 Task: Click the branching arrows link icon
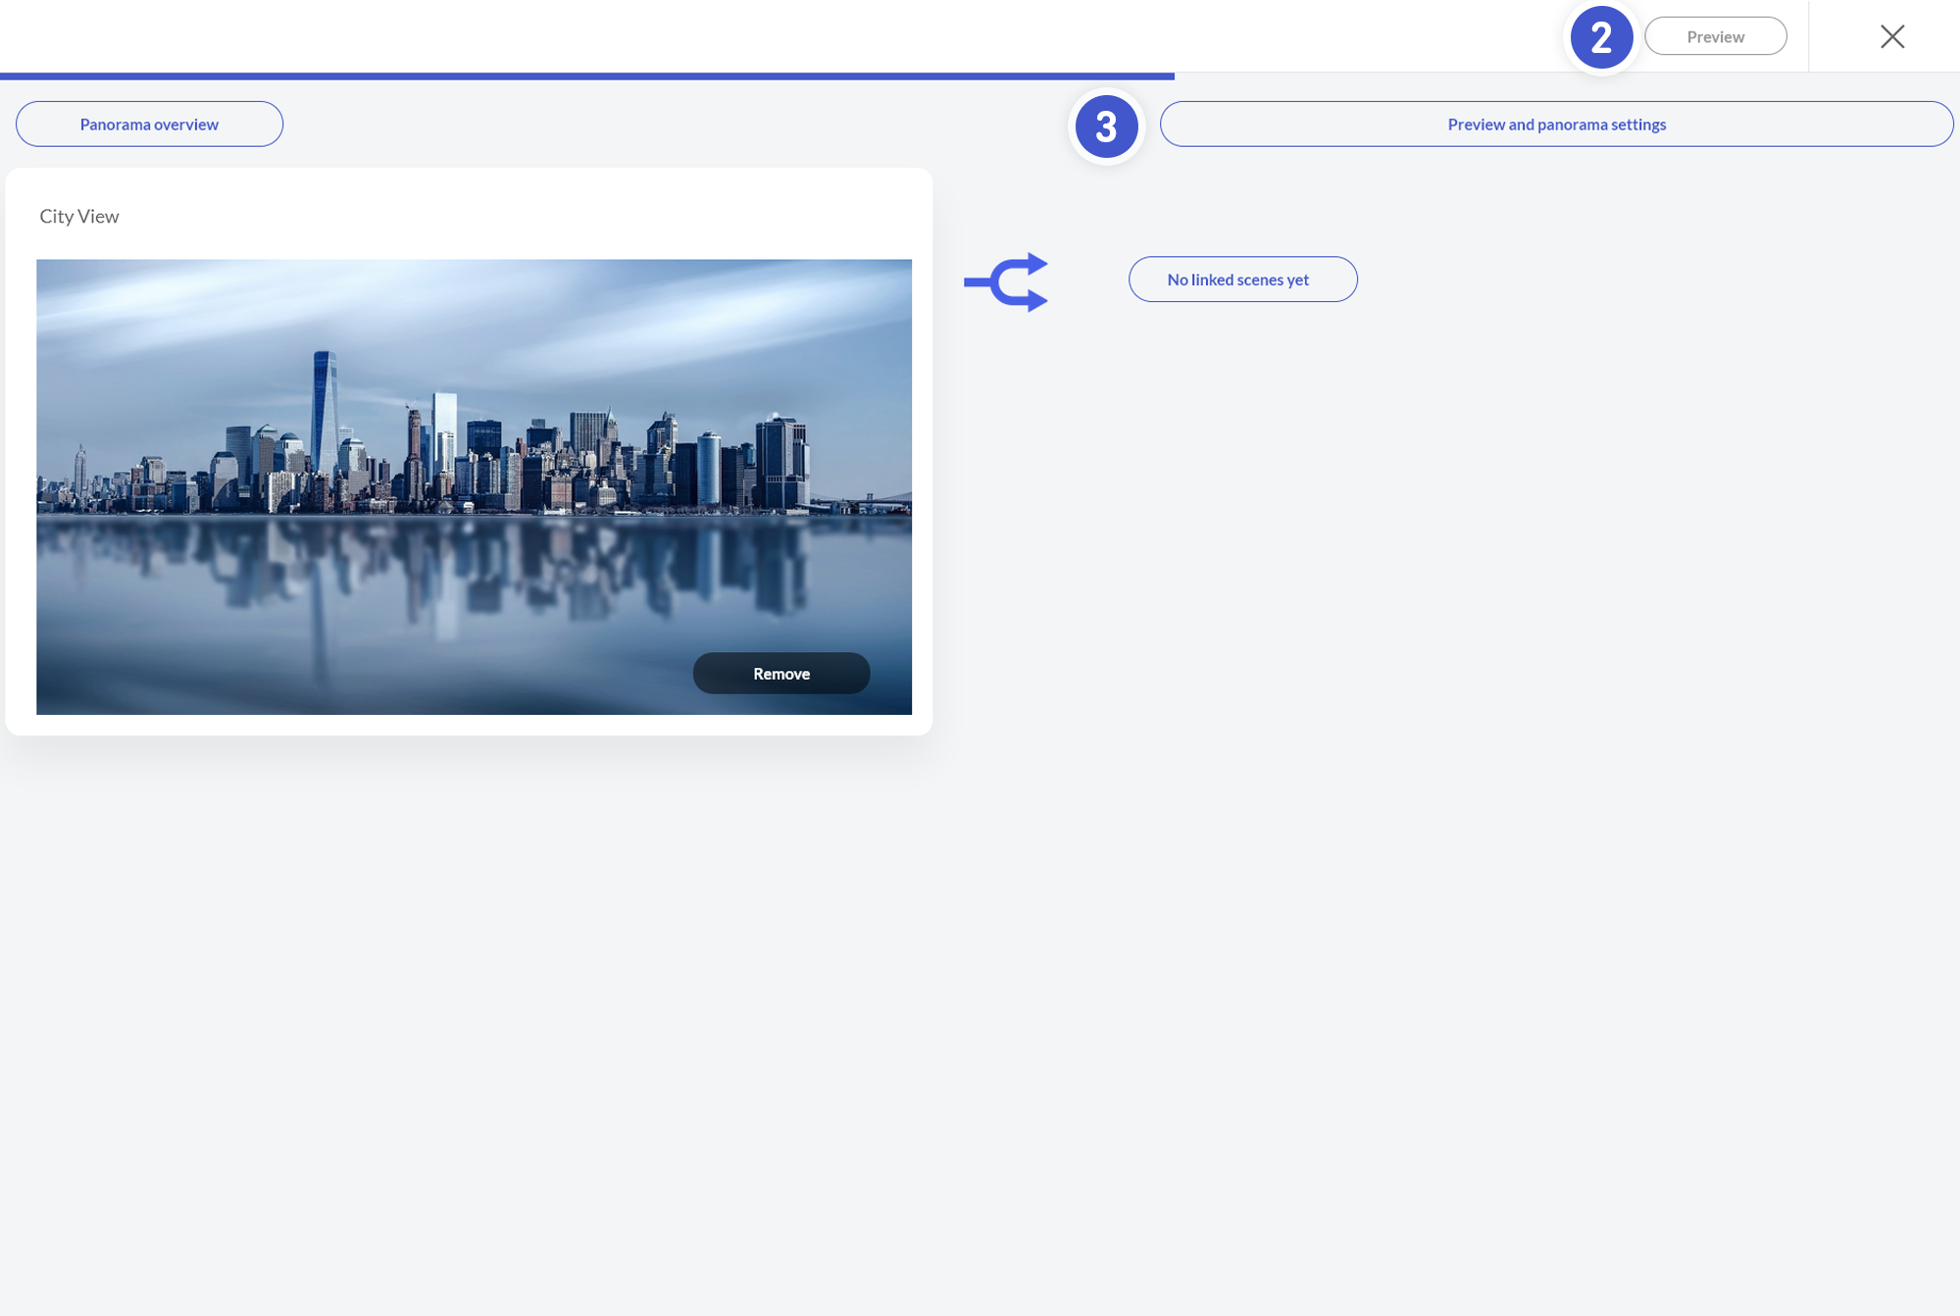click(1007, 282)
